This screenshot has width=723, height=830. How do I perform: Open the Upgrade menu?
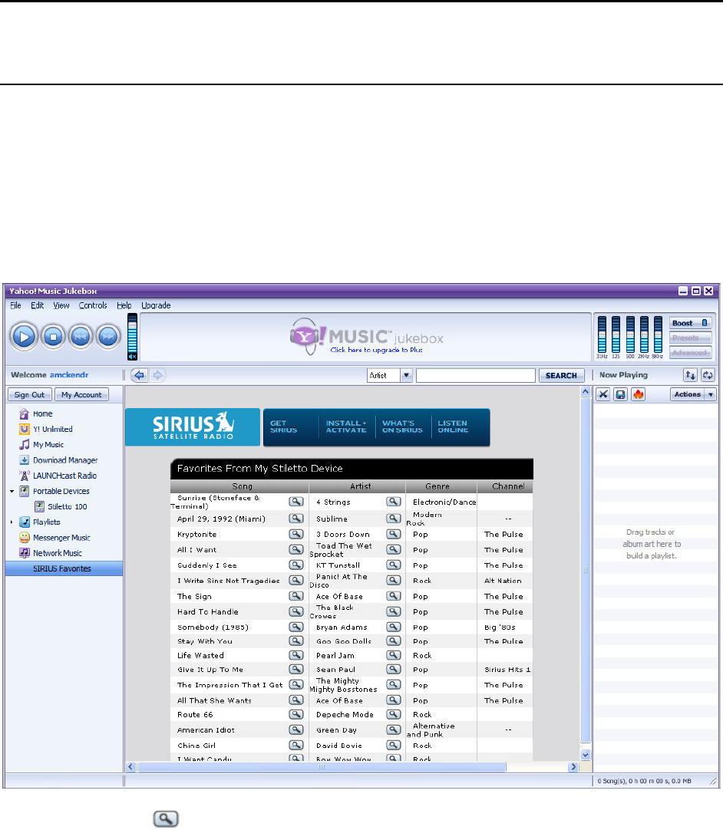pyautogui.click(x=156, y=305)
